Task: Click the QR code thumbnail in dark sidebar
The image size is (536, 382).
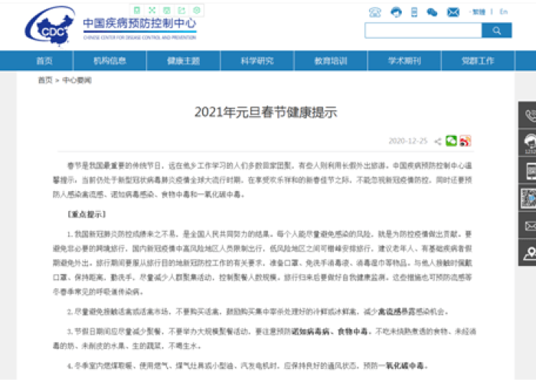Action: coord(528,198)
